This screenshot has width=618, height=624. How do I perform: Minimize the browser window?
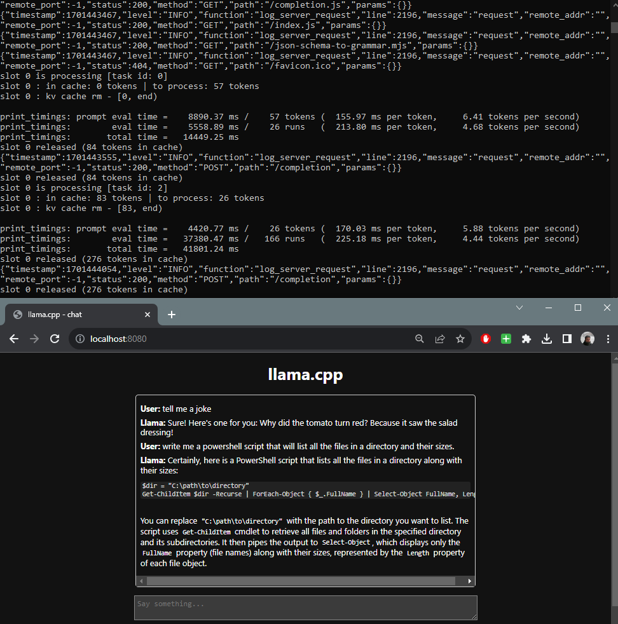(x=548, y=308)
